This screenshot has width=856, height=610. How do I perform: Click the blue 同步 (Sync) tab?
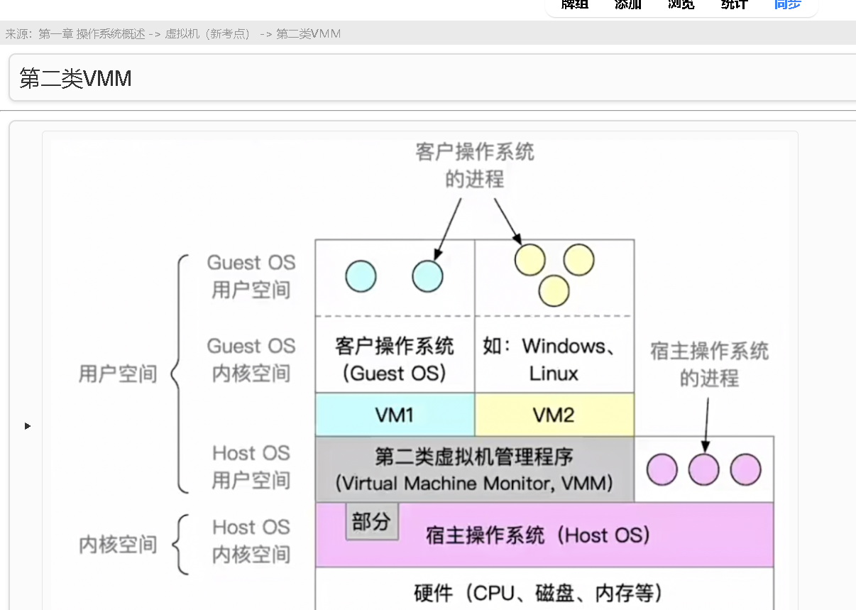(x=787, y=4)
